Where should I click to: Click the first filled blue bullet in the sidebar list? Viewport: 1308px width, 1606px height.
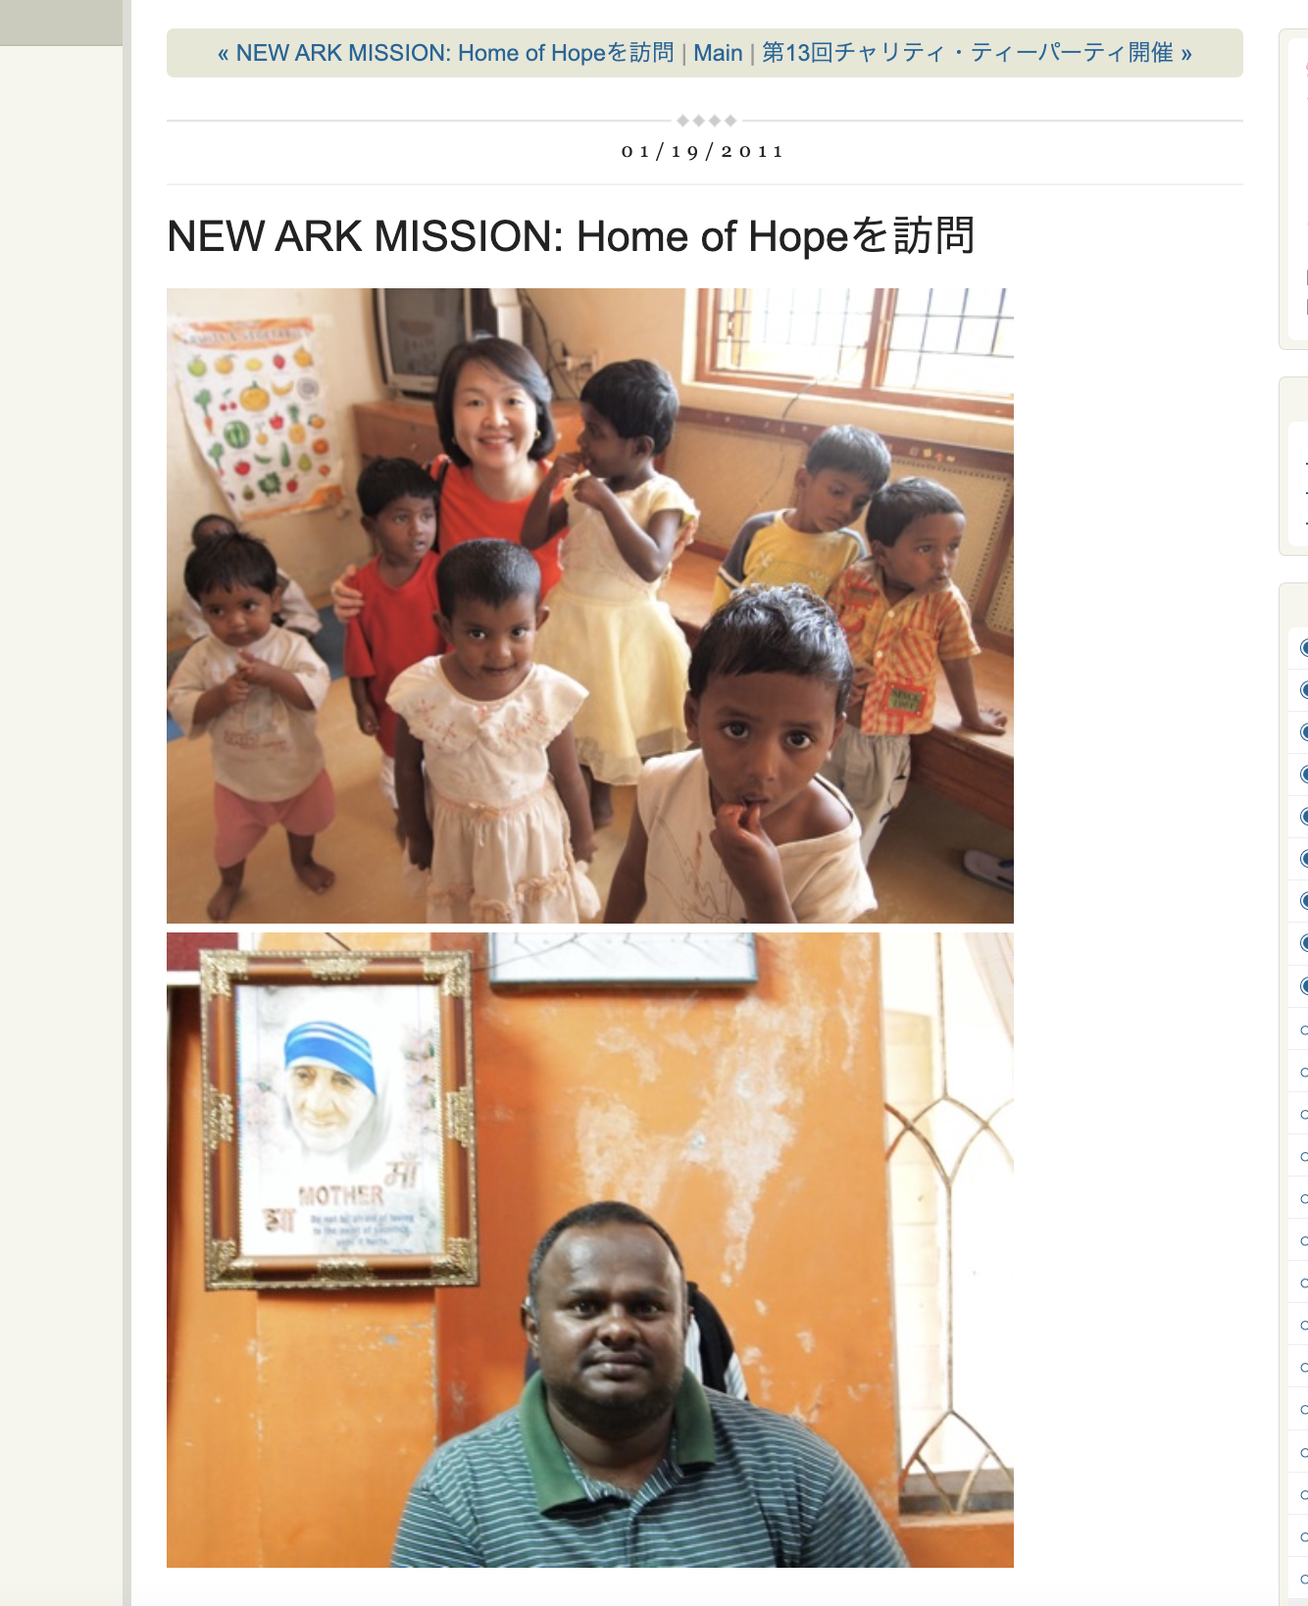1303,647
